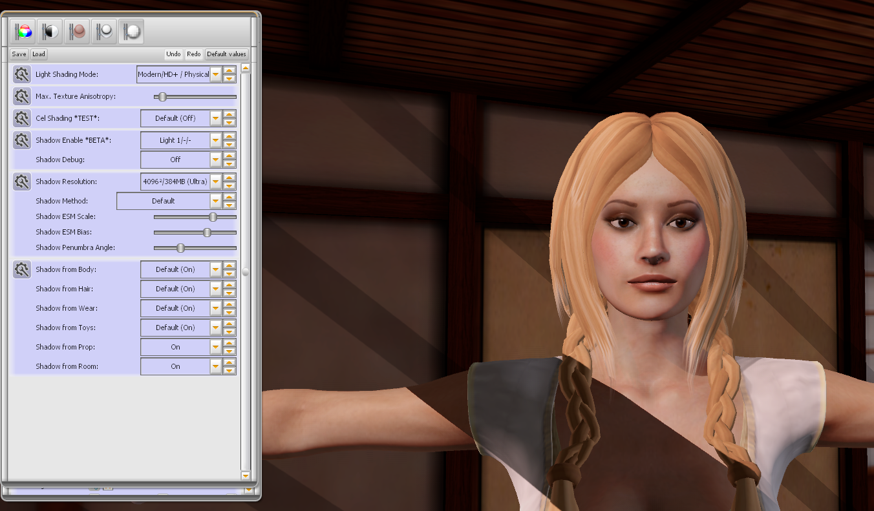
Task: Open the pixelated white sphere tab
Action: click(x=131, y=31)
